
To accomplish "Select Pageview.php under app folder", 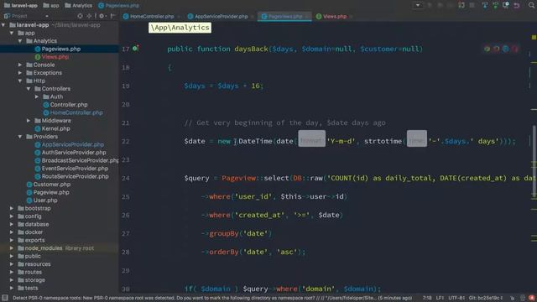I will point(48,192).
